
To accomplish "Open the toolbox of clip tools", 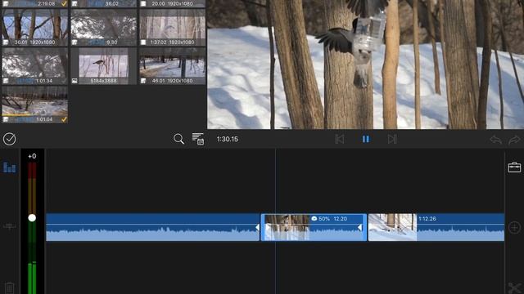I will tap(514, 167).
